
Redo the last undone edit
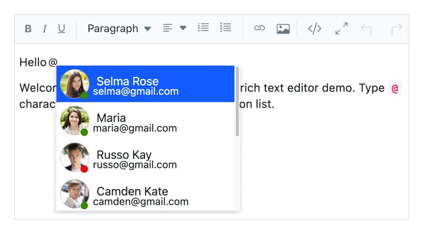tap(397, 28)
